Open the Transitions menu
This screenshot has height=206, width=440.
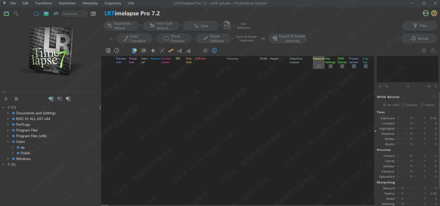tap(44, 3)
